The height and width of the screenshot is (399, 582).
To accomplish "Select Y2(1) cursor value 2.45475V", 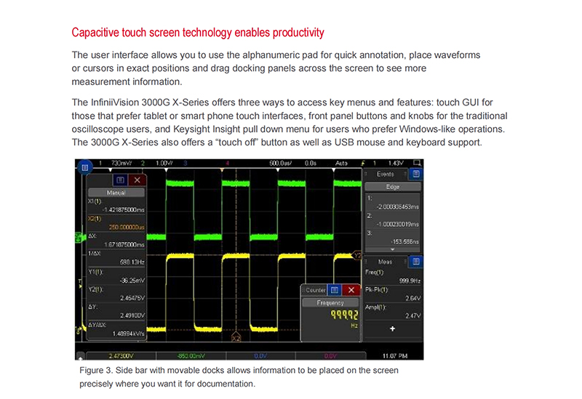I will [x=132, y=298].
